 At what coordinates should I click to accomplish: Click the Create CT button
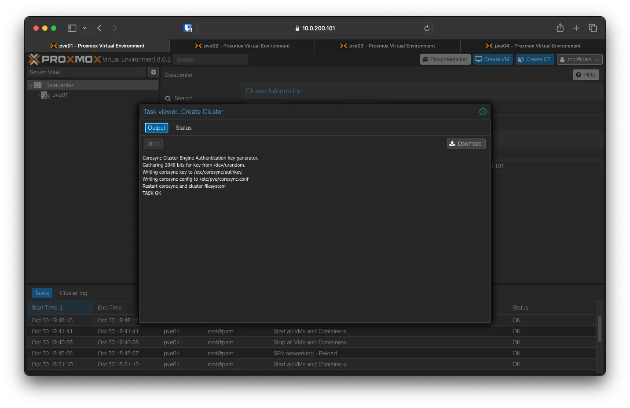point(535,59)
